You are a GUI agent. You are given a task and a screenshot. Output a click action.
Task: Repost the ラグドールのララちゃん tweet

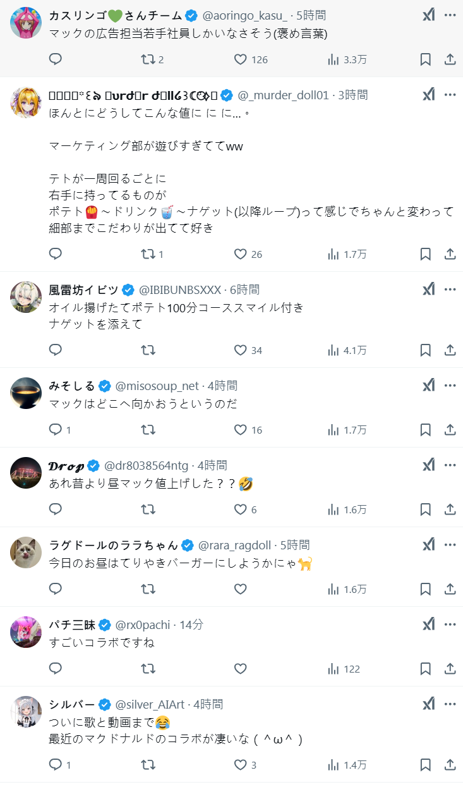(148, 589)
